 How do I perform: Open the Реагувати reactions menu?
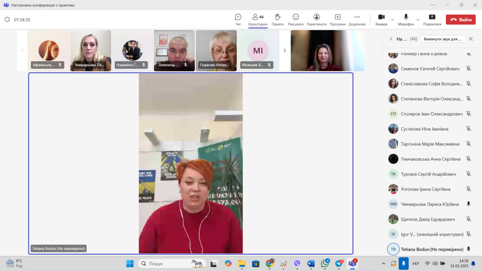point(296,20)
